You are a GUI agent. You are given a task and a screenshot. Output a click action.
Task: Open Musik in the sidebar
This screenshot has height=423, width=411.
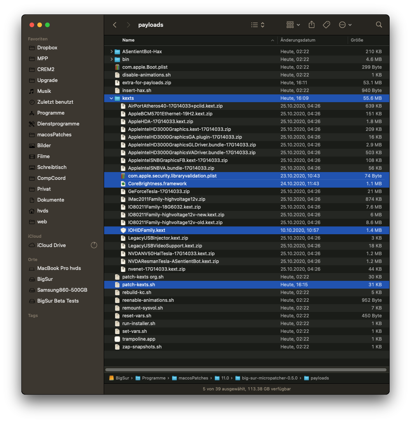[44, 91]
